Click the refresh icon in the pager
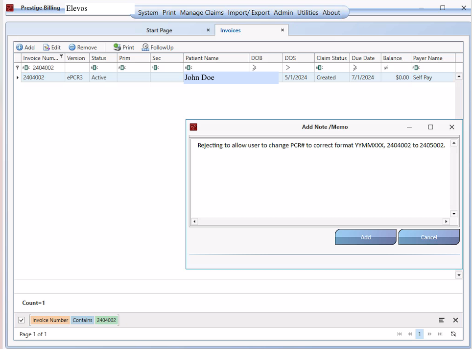 click(453, 334)
